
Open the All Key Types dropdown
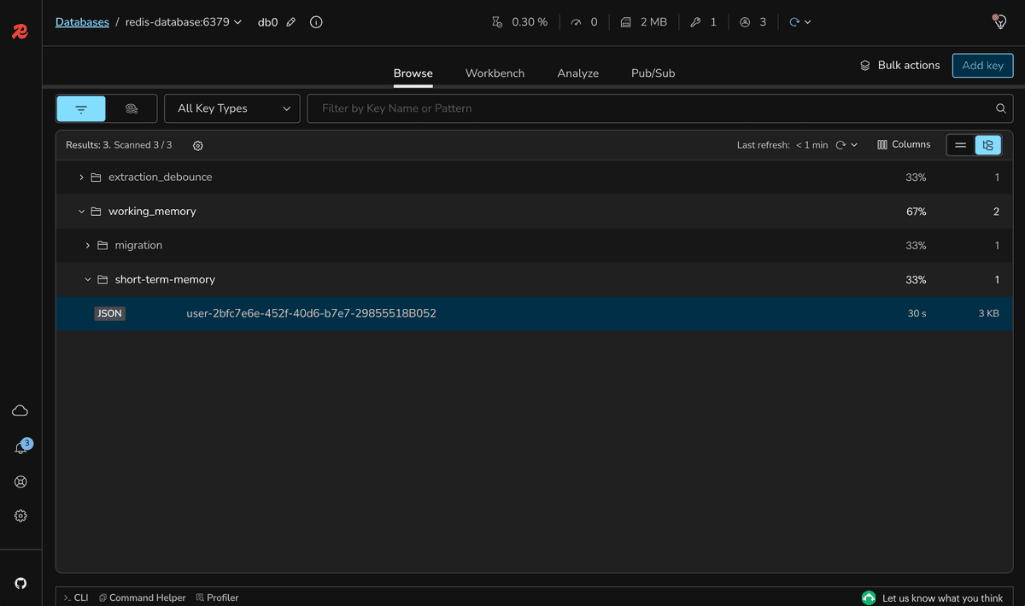[x=231, y=108]
